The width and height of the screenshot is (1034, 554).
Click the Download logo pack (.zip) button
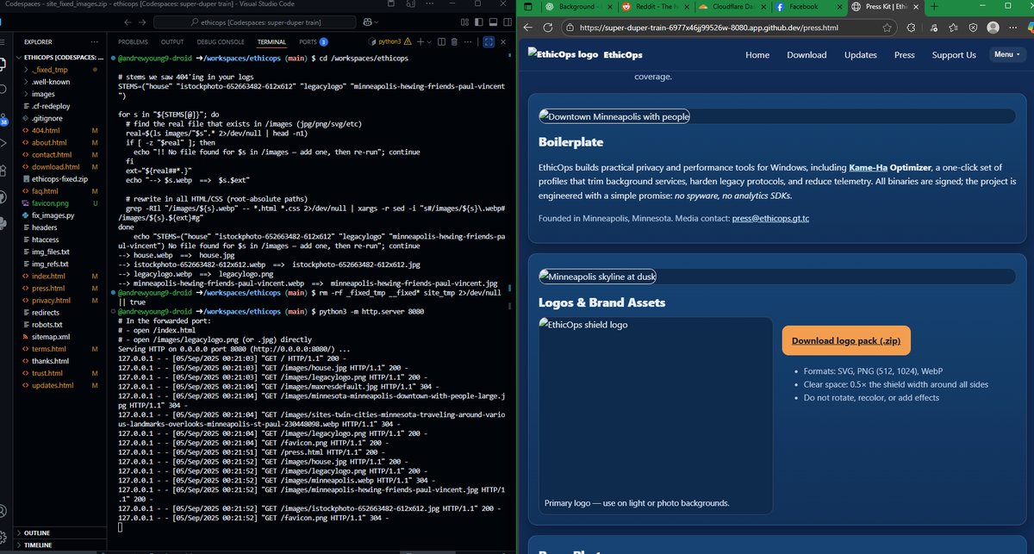coord(845,340)
